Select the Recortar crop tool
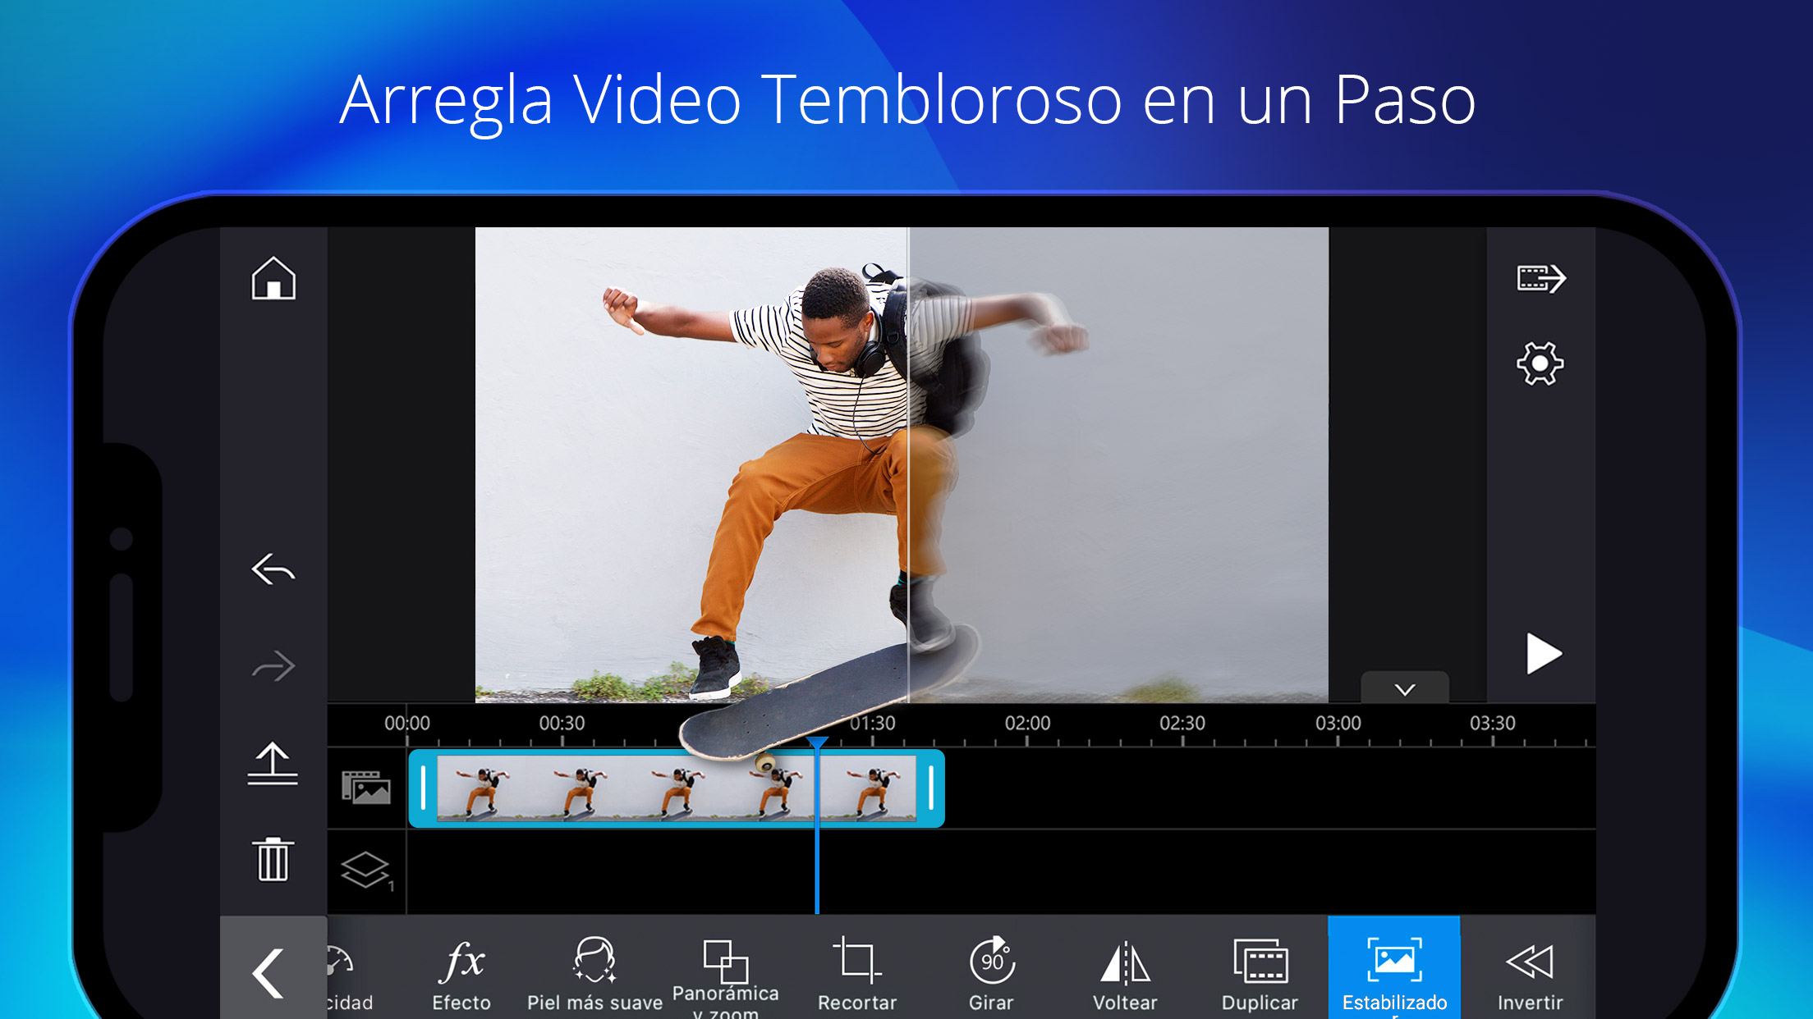This screenshot has width=1813, height=1019. [x=857, y=973]
